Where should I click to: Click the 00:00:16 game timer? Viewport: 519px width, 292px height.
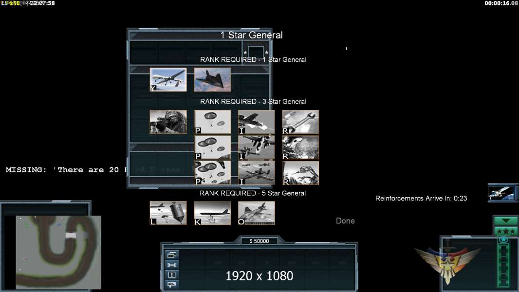point(501,3)
